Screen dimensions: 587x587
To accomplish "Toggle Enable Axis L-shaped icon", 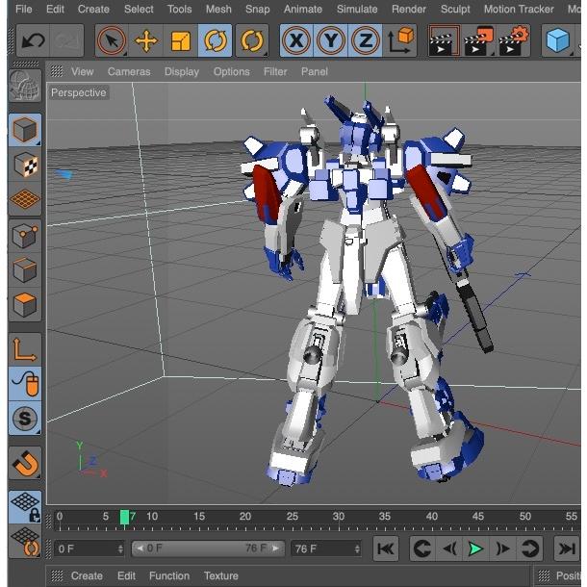I will 25,349.
